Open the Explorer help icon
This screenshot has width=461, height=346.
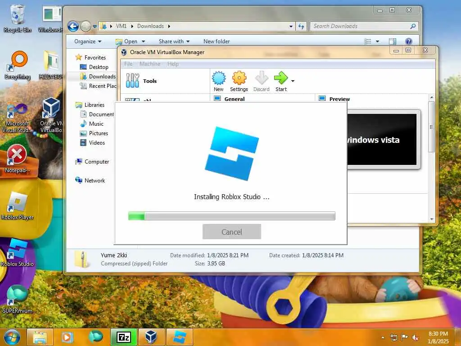click(x=408, y=41)
